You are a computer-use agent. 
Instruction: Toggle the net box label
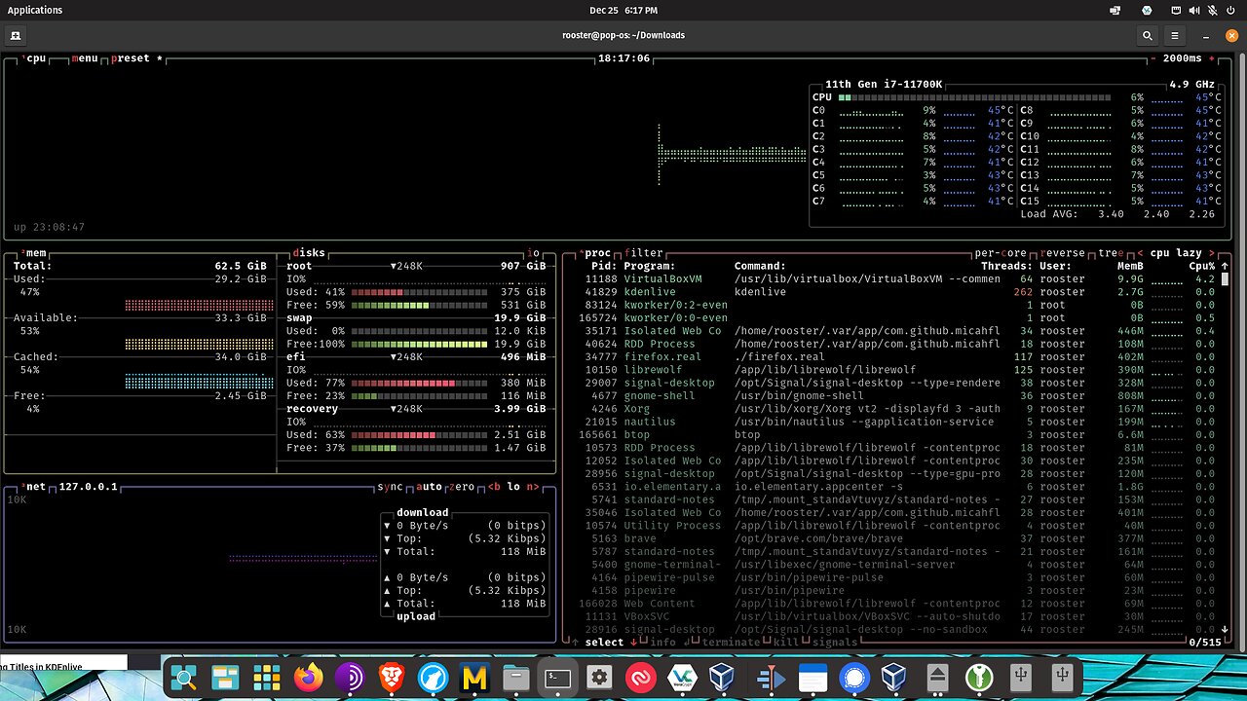[33, 487]
